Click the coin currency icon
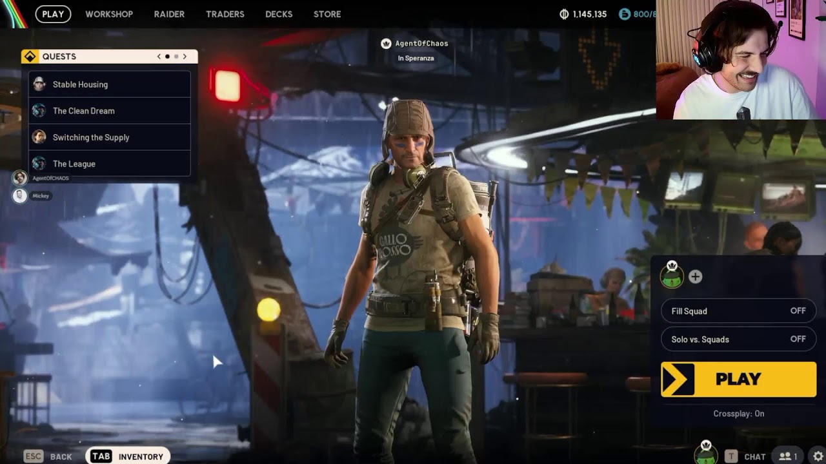The image size is (826, 464). point(563,14)
